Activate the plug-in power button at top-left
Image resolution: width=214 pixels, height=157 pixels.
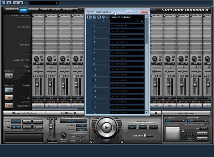3,3
